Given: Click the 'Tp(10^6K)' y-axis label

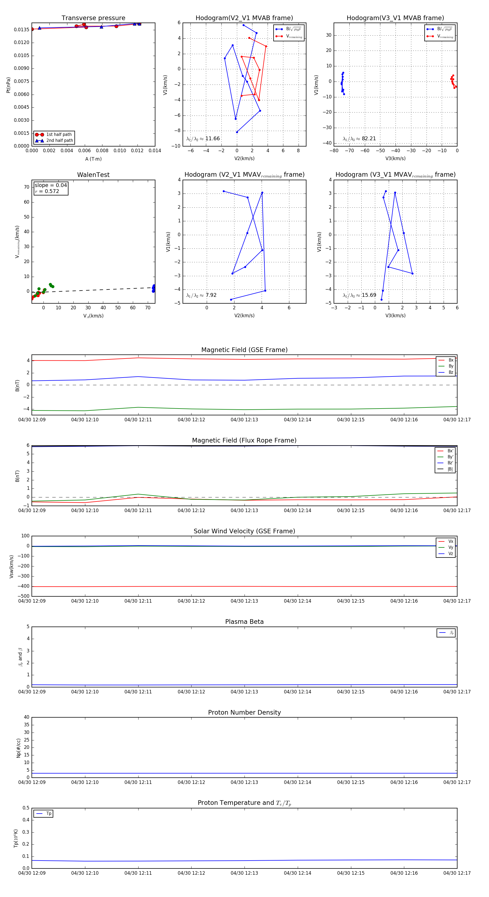Looking at the screenshot, I should pos(16,838).
